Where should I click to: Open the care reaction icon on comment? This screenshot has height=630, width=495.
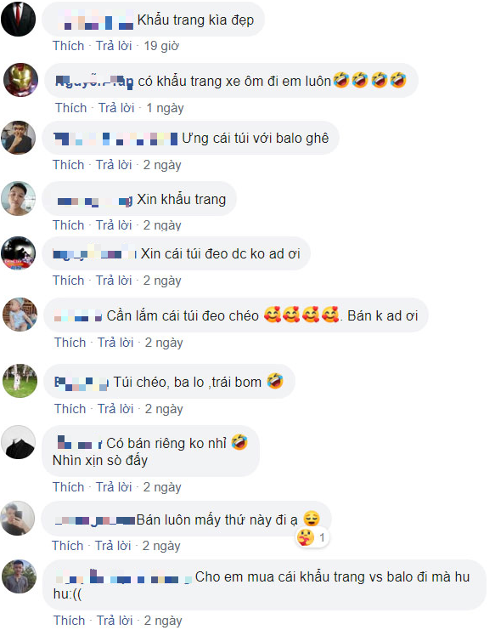tap(306, 537)
